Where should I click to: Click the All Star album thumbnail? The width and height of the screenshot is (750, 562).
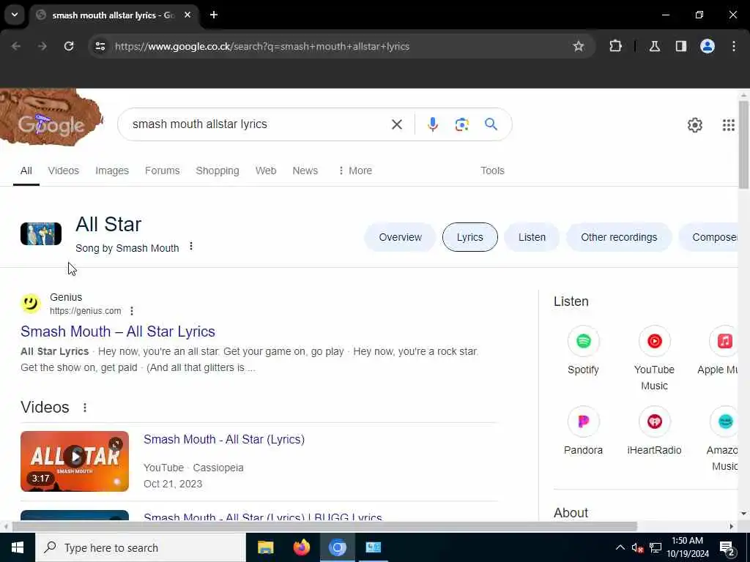click(41, 233)
